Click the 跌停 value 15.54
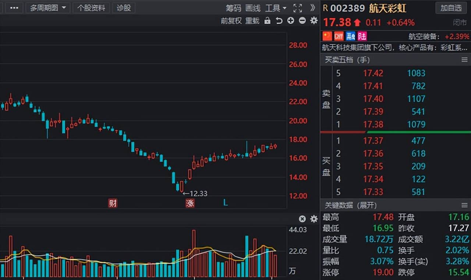 [459, 273]
